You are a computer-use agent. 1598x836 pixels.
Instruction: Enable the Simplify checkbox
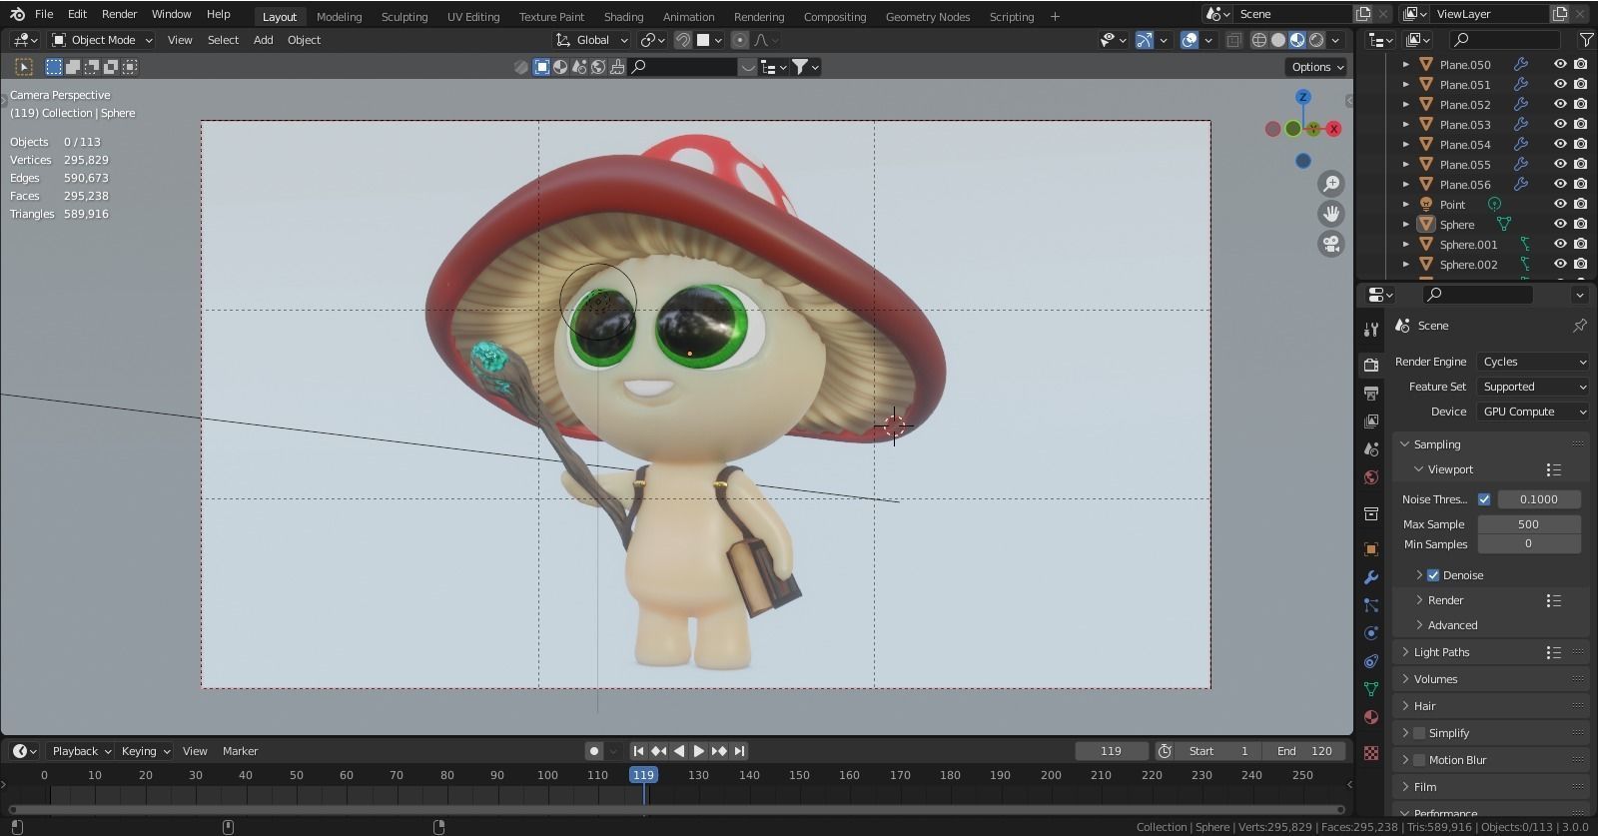click(1419, 733)
